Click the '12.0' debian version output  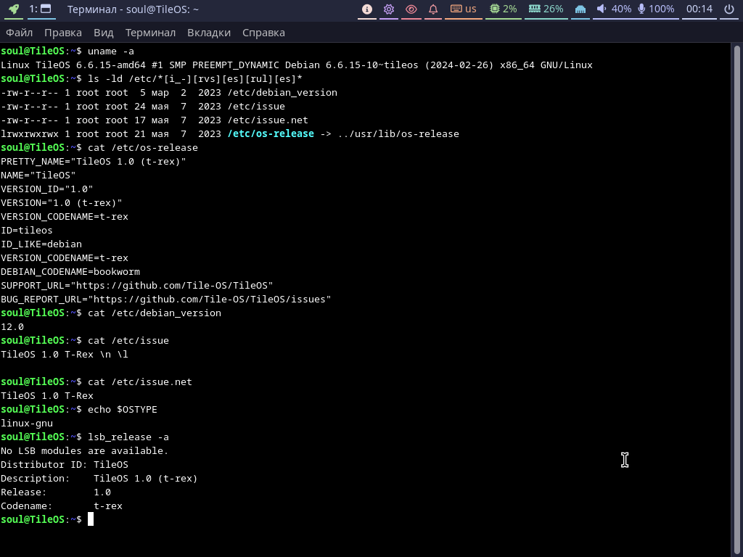click(12, 327)
